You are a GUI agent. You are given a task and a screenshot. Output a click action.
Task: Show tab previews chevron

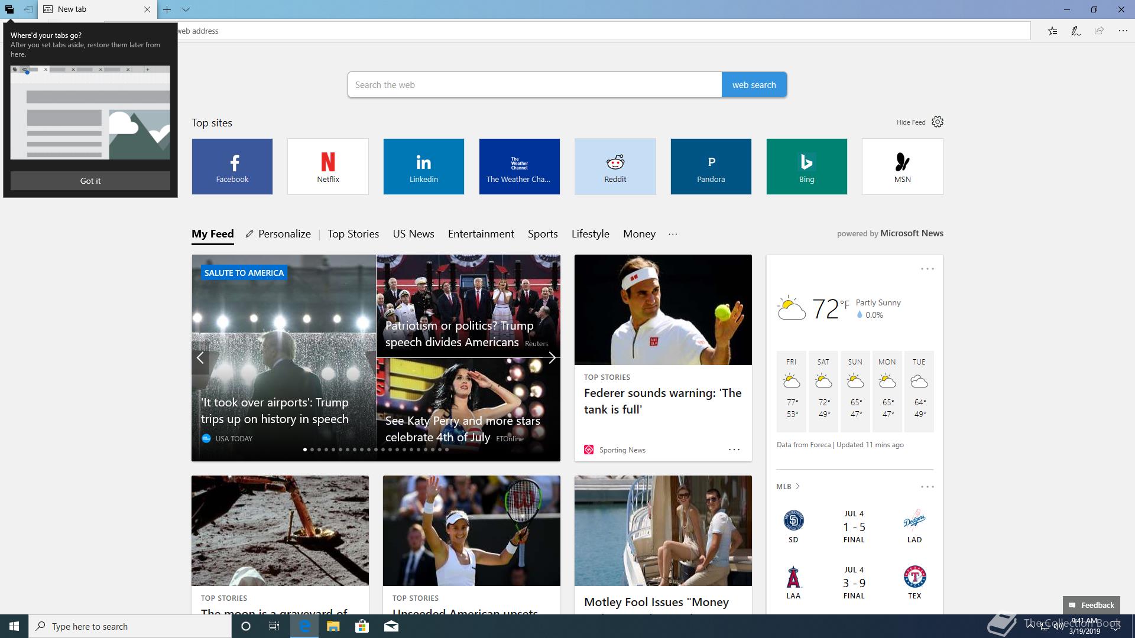click(186, 9)
